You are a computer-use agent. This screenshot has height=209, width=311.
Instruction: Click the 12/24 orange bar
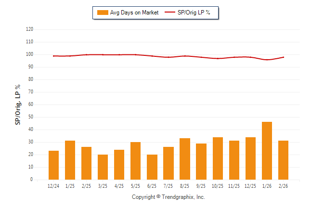[x=53, y=165]
